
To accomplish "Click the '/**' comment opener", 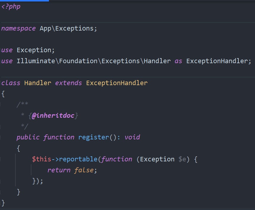I will (23, 104).
